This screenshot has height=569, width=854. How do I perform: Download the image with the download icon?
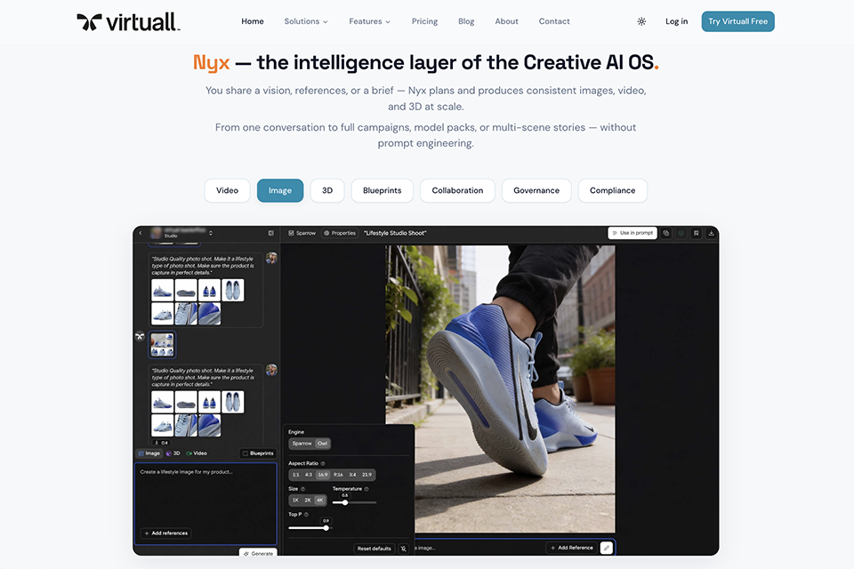712,233
